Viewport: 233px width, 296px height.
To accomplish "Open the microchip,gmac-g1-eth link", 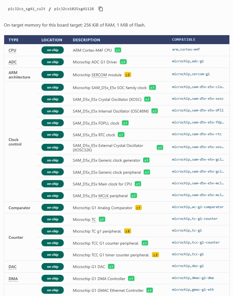I will tap(193, 290).
